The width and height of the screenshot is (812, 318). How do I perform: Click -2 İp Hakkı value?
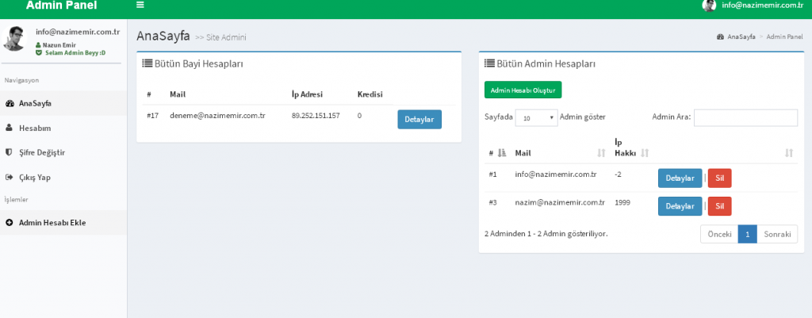coord(619,175)
